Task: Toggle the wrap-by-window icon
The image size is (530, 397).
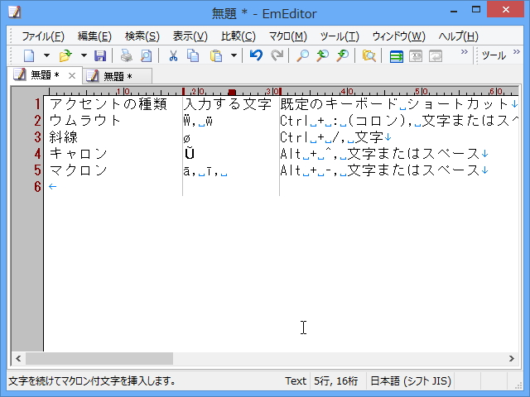Action: 416,56
